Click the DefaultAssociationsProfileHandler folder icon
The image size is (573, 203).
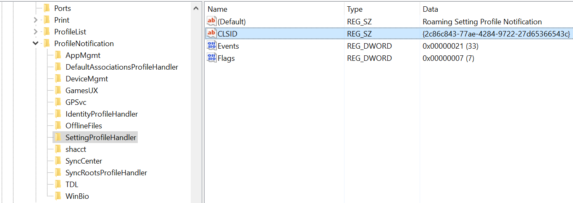pyautogui.click(x=58, y=67)
